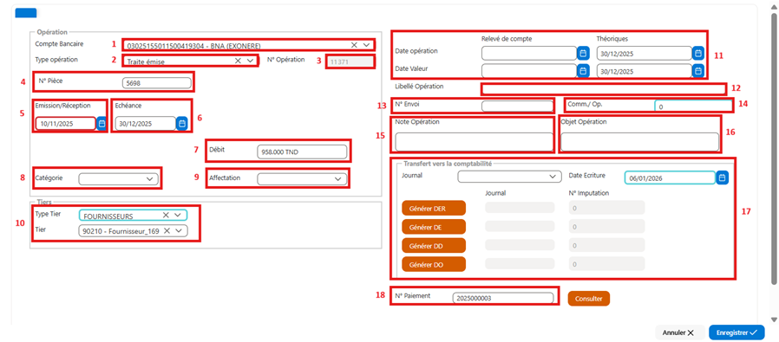Screen dimensions: 779x342
Task: Clear the selected Tier Fournisseur_169
Action: point(167,230)
